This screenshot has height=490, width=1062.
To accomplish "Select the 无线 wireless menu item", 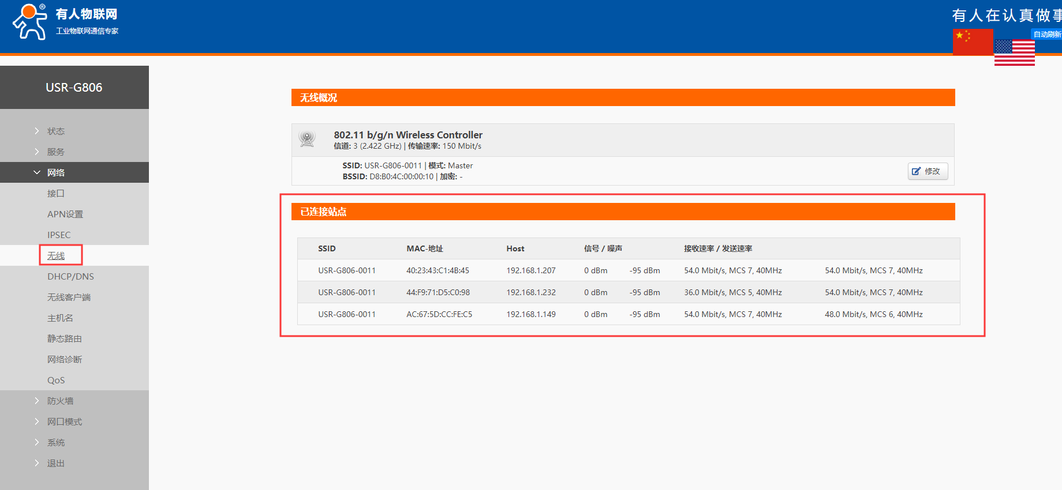I will click(x=56, y=255).
